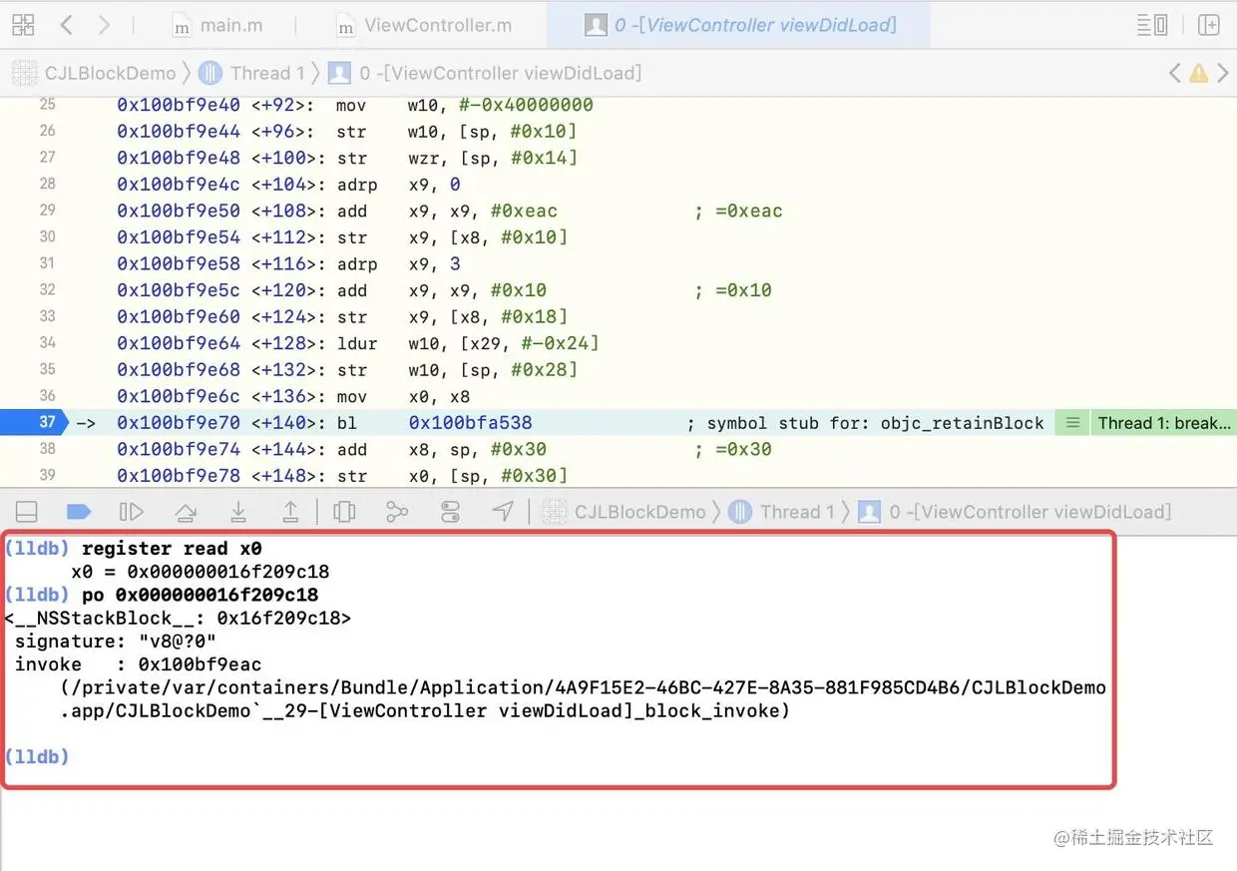Open the annotation lines icon beside Thread 1
Viewport: 1237px width, 871px height.
pyautogui.click(x=1072, y=423)
